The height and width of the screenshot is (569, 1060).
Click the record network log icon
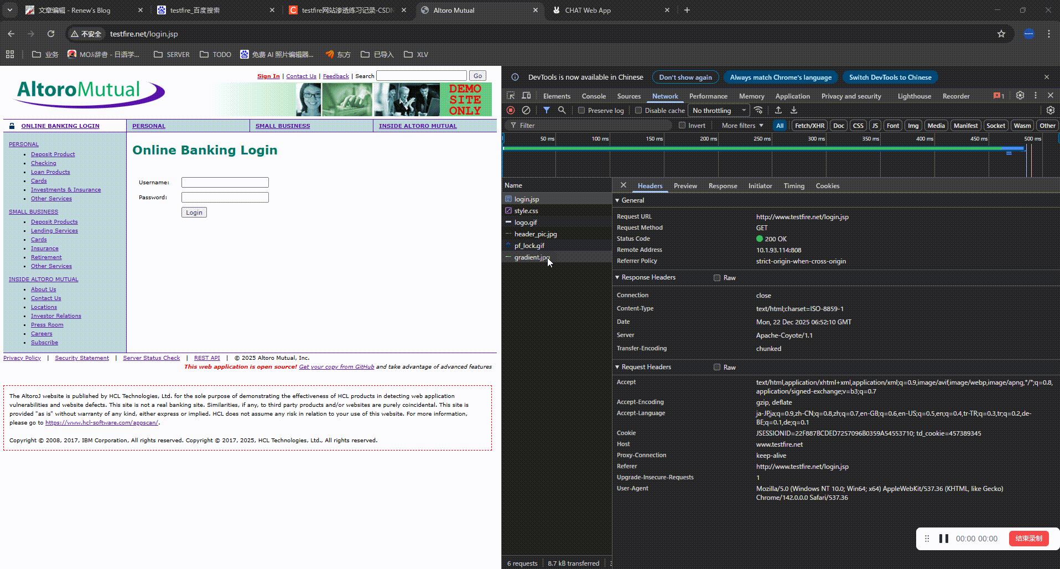[511, 110]
